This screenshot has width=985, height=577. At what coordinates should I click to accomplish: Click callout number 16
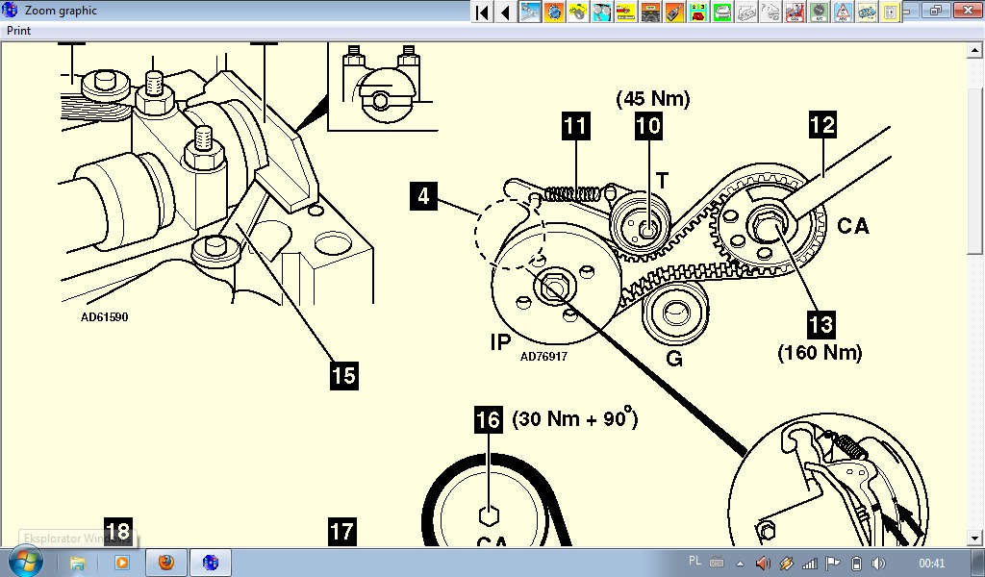[x=488, y=419]
